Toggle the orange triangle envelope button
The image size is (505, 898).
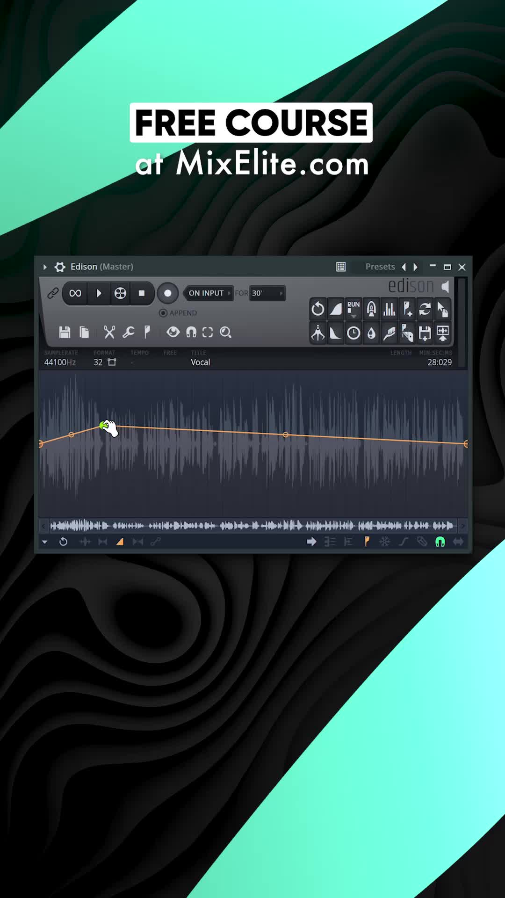120,542
